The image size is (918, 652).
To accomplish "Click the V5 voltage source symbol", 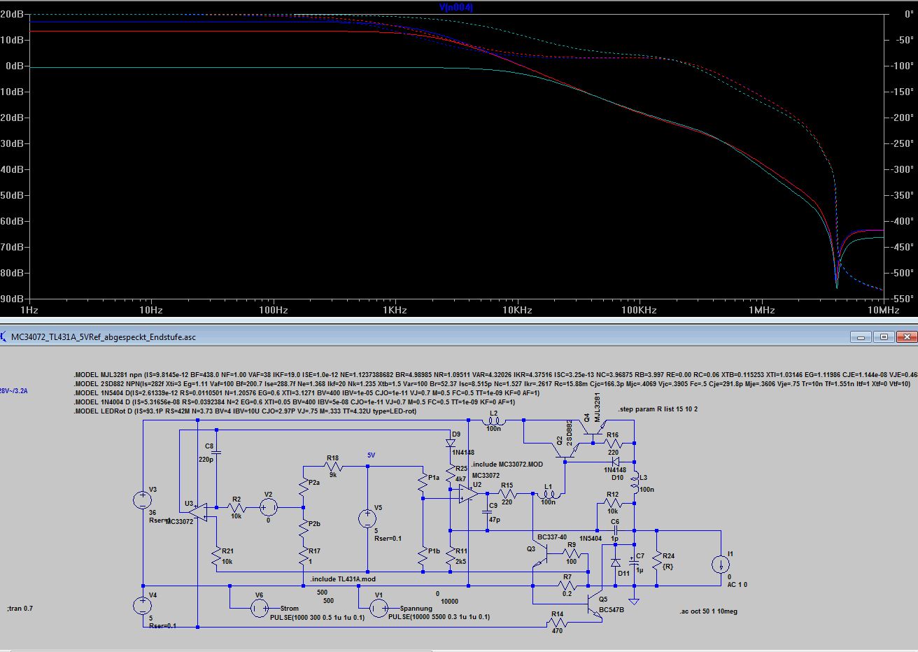I will coord(367,518).
